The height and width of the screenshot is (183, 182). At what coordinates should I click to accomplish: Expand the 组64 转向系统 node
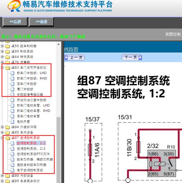(2, 57)
